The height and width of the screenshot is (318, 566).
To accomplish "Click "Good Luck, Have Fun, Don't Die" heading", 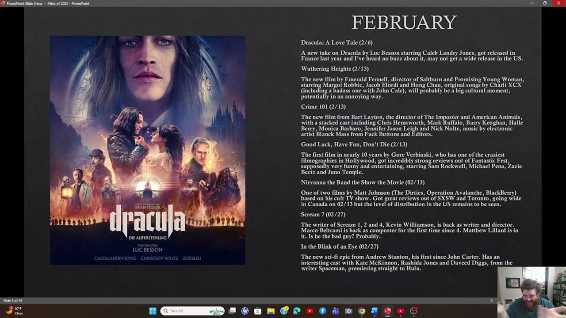I will (x=354, y=144).
